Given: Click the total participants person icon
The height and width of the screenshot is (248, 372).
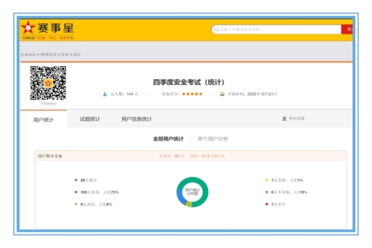Looking at the screenshot, I should tap(105, 94).
